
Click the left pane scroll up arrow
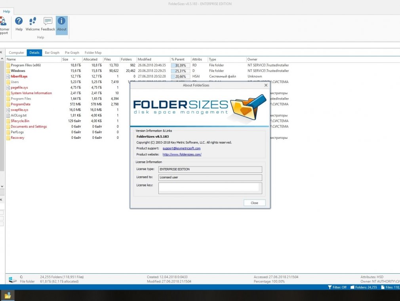pyautogui.click(x=2, y=59)
